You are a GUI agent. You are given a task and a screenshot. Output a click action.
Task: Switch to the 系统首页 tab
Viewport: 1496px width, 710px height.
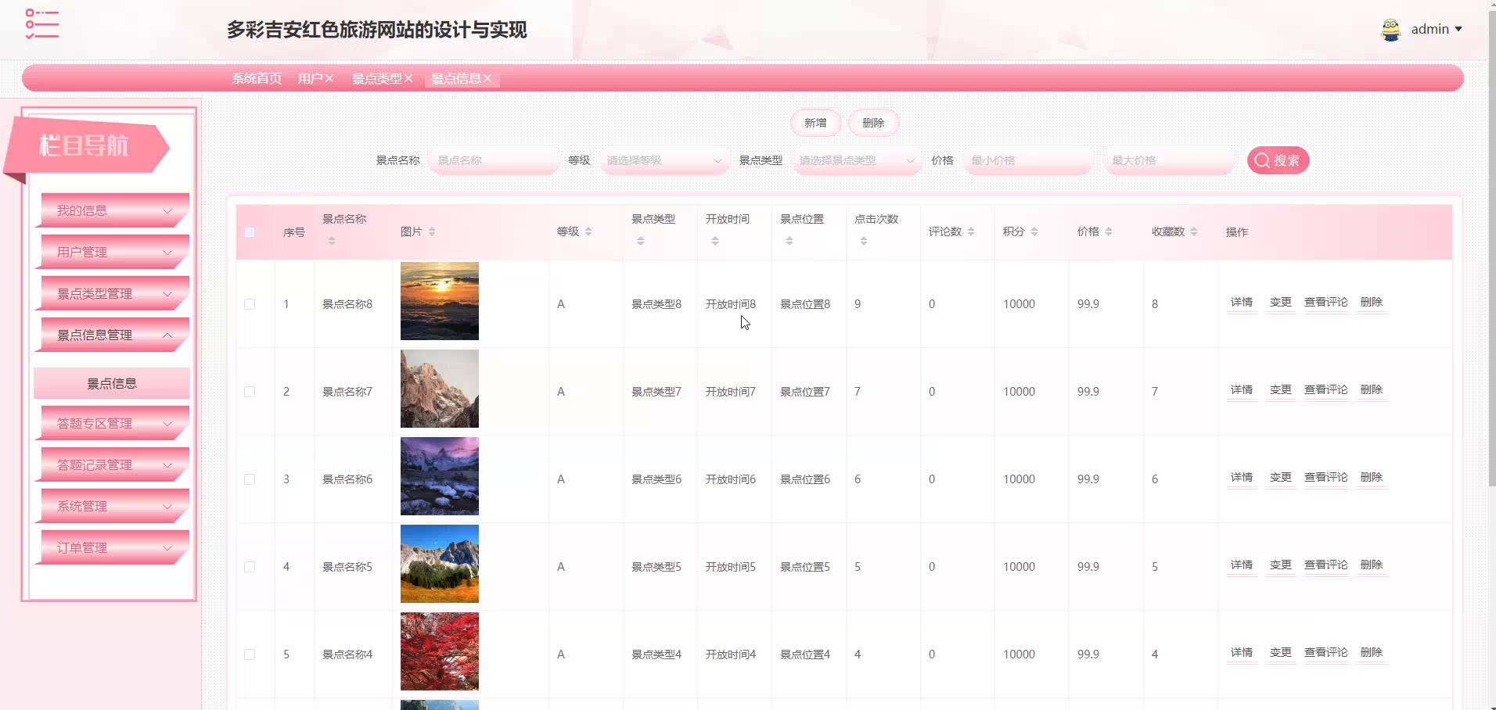pos(256,78)
